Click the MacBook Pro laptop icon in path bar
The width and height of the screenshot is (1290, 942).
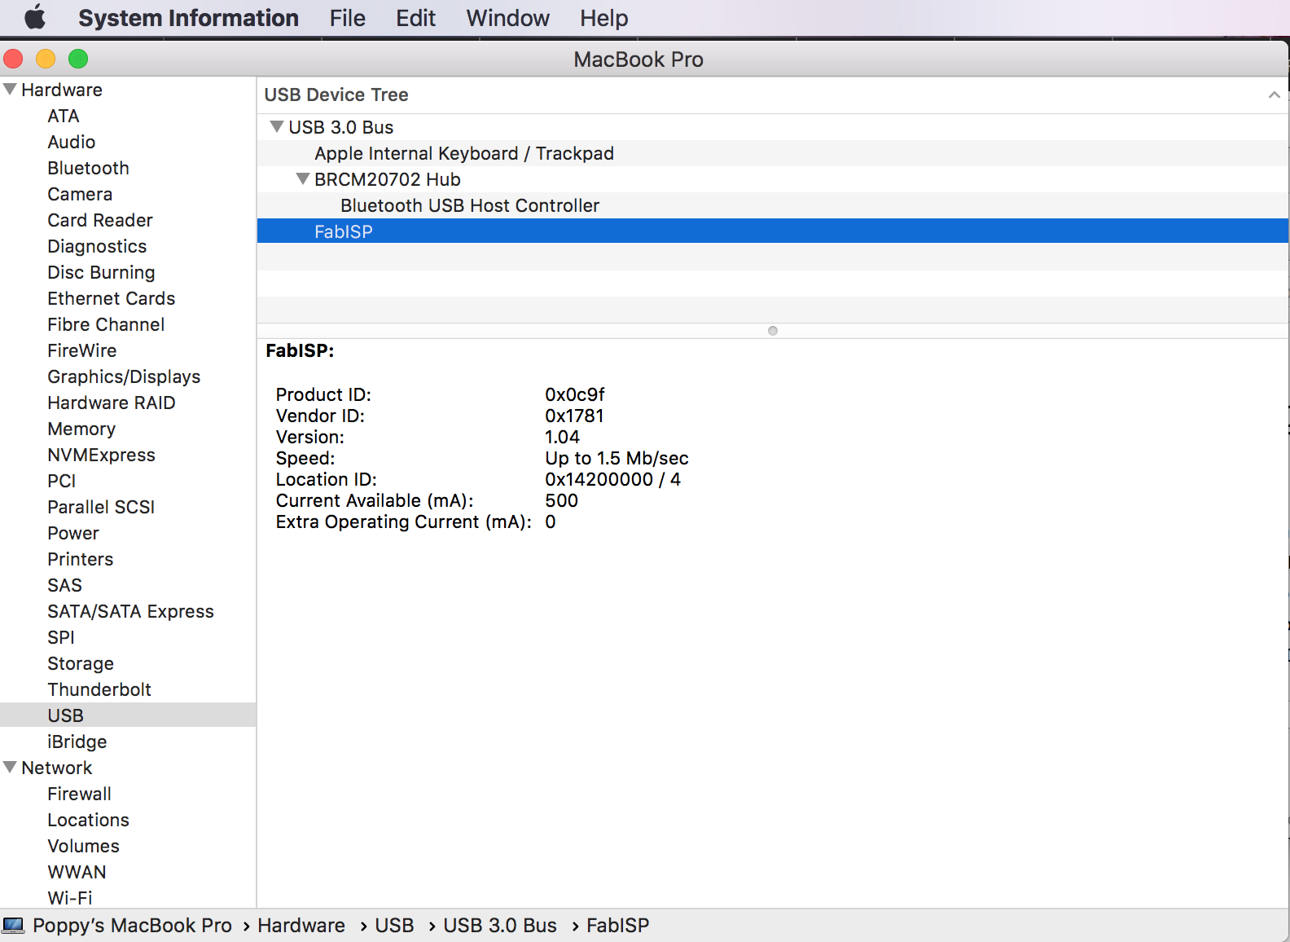pyautogui.click(x=13, y=926)
